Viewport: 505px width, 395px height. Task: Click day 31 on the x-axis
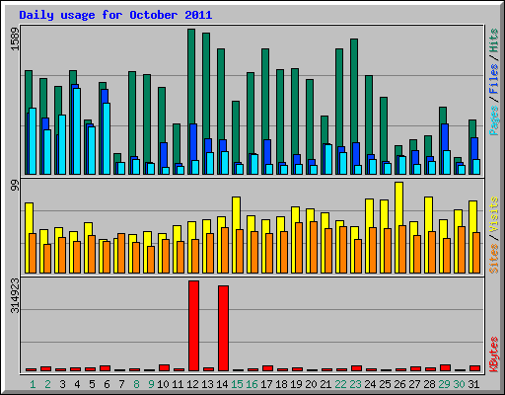click(x=473, y=384)
